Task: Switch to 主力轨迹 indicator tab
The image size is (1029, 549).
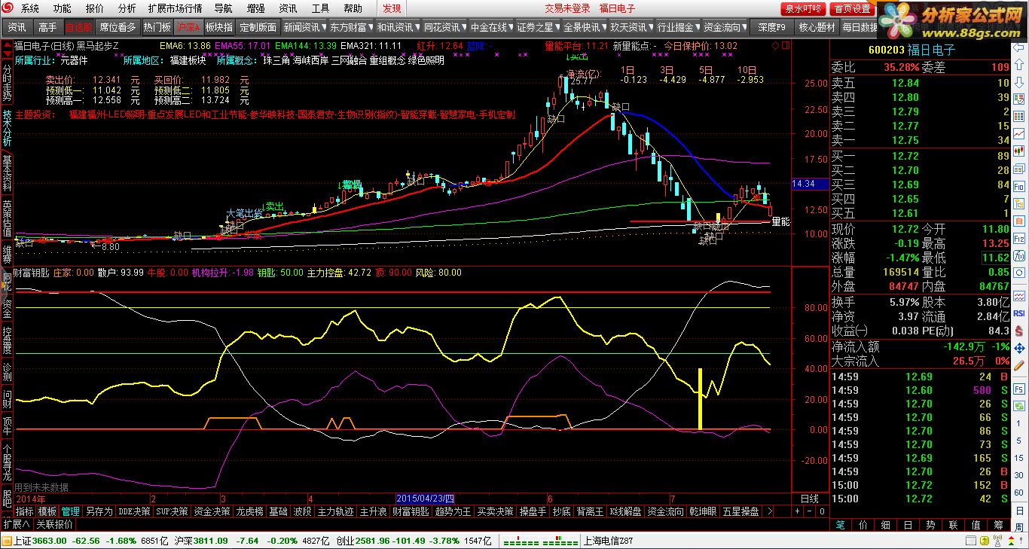Action: pyautogui.click(x=335, y=511)
